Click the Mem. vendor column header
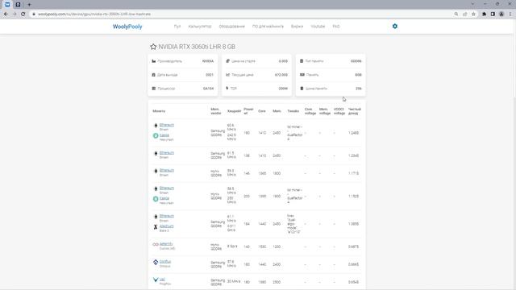Image resolution: width=516 pixels, height=290 pixels. (x=216, y=111)
